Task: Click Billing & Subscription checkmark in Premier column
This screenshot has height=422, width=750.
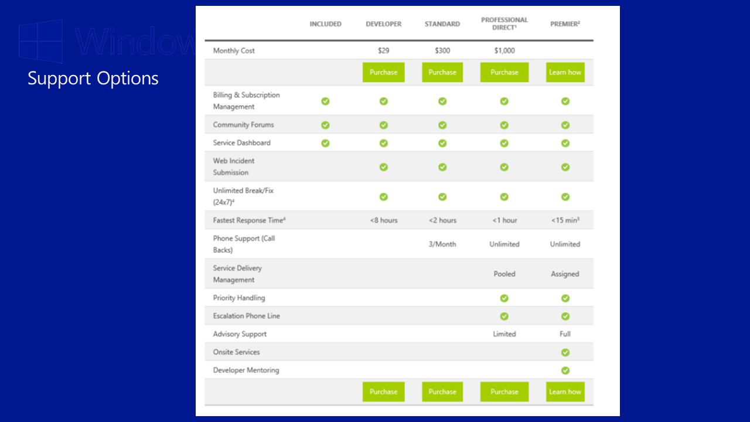Action: click(565, 101)
